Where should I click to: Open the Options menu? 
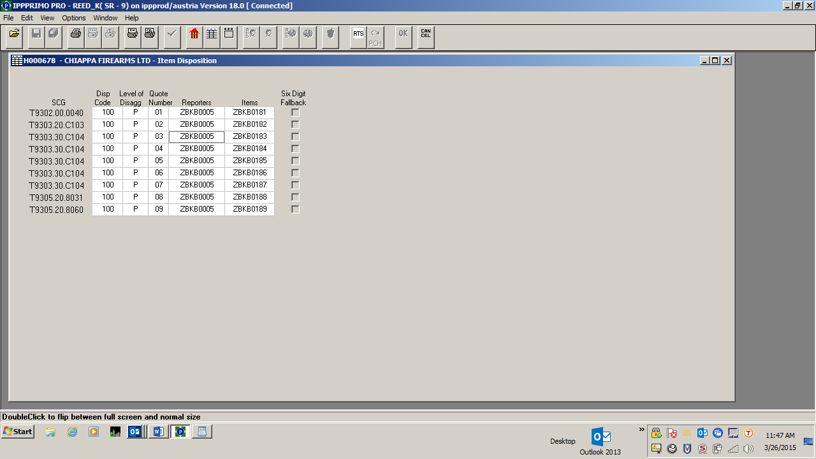click(x=74, y=18)
